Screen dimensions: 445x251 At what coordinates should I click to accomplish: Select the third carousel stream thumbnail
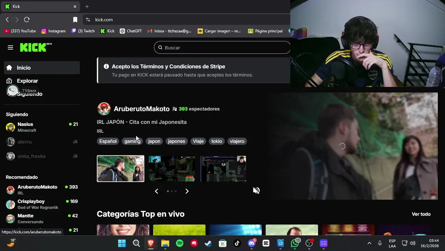[223, 169]
